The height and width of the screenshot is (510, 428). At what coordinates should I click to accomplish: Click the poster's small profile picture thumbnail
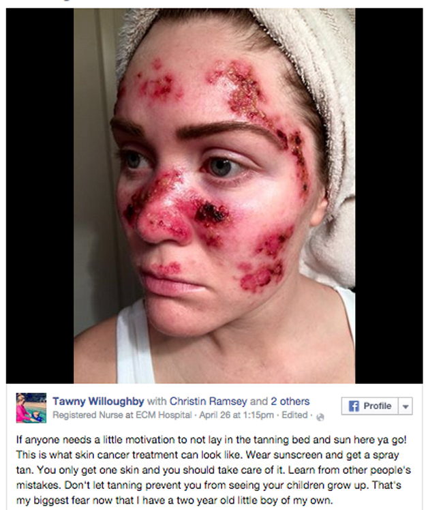pyautogui.click(x=31, y=408)
